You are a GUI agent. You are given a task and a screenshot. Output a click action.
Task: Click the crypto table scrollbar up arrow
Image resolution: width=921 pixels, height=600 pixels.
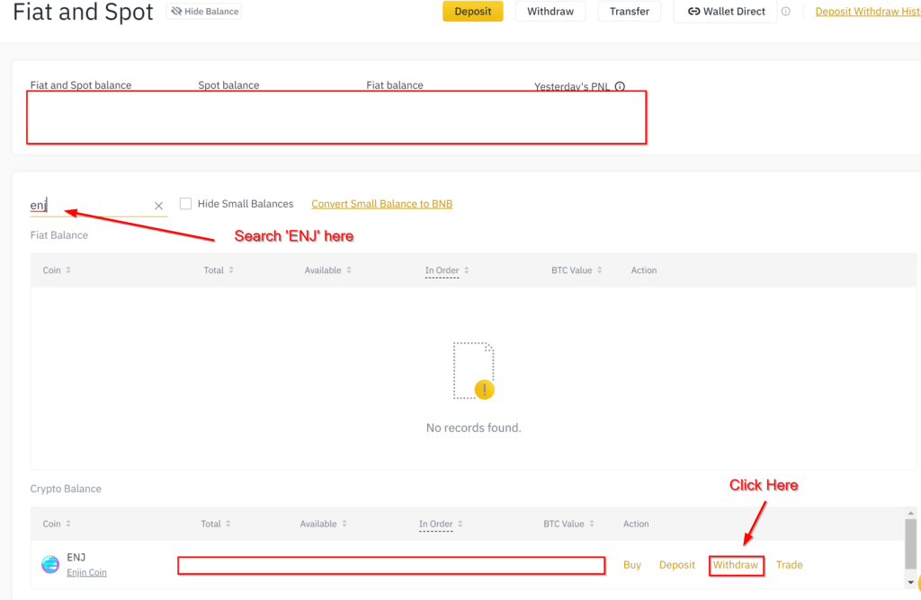[x=910, y=513]
